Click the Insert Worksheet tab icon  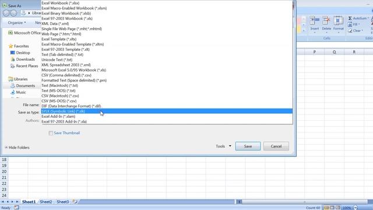point(75,202)
